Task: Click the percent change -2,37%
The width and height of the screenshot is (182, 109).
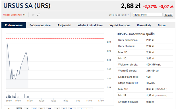Action: 150,6
